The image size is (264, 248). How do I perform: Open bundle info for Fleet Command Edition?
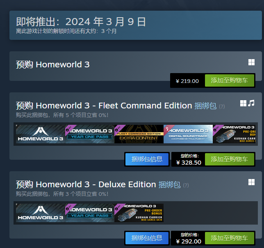[x=147, y=159]
